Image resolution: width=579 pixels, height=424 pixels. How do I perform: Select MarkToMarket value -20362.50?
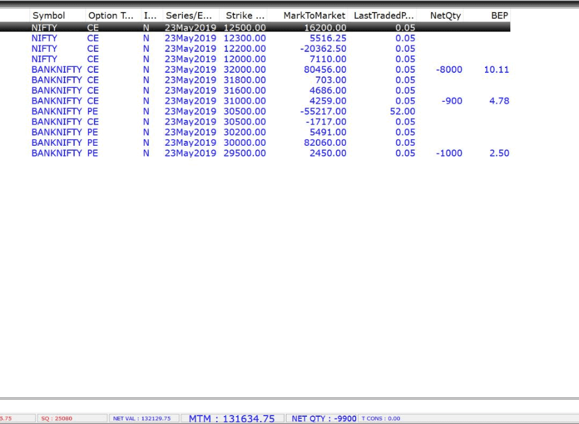coord(323,48)
